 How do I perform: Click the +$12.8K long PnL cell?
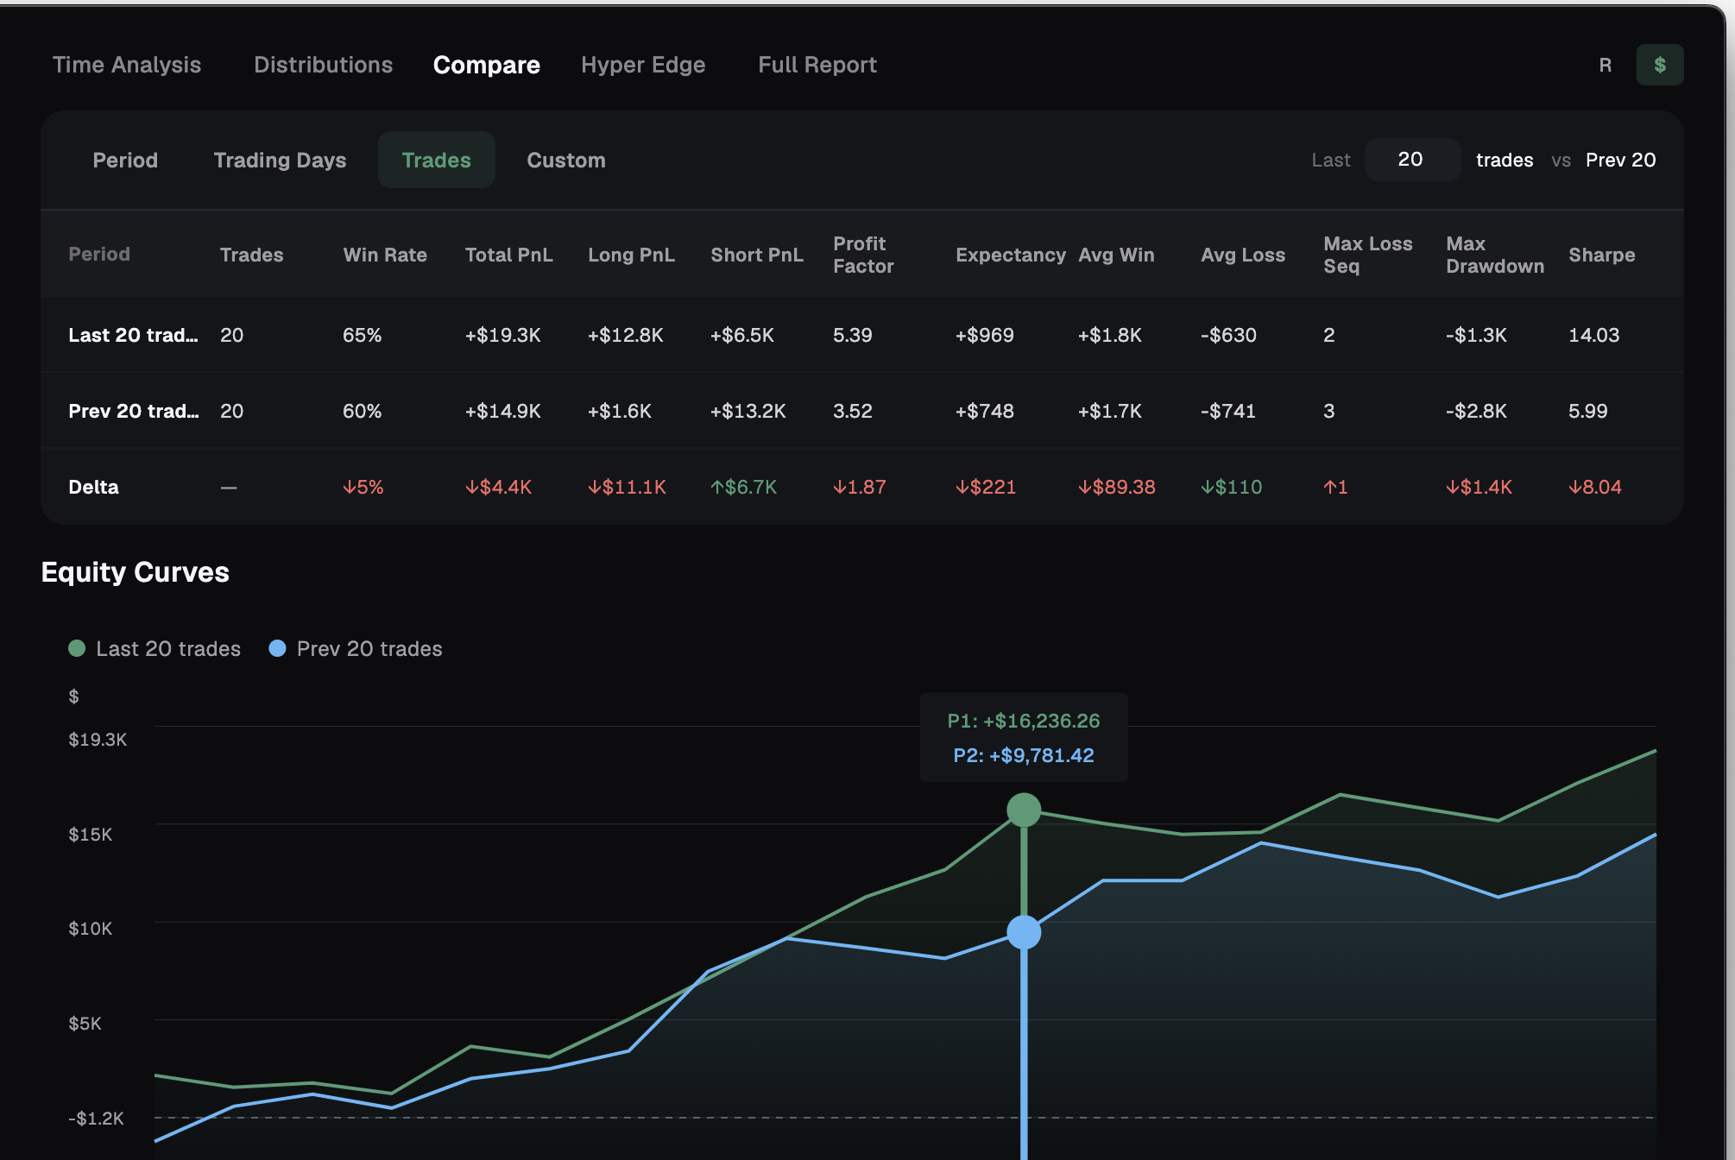click(625, 335)
